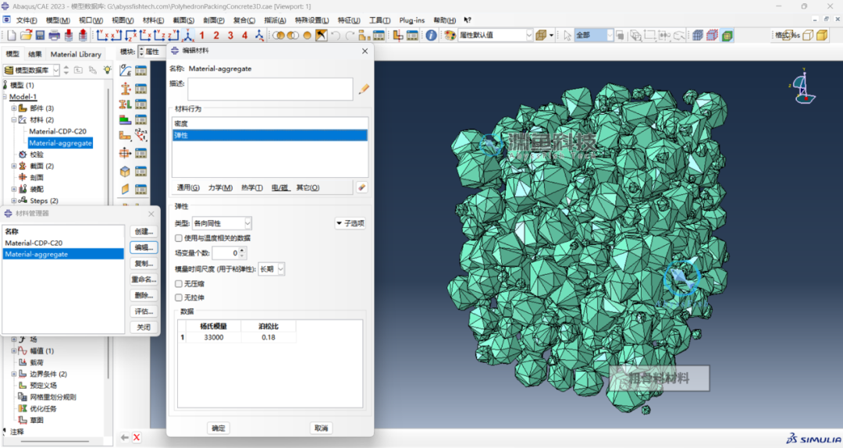Toggle 无压缩 checkbox
Screen dimensions: 843x448
(x=179, y=283)
